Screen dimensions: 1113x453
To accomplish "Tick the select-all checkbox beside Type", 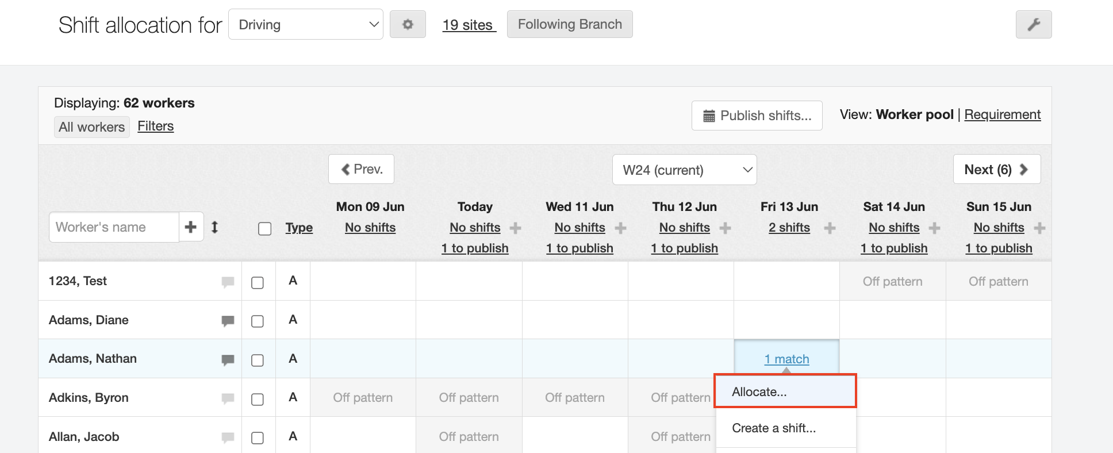I will coord(264,228).
